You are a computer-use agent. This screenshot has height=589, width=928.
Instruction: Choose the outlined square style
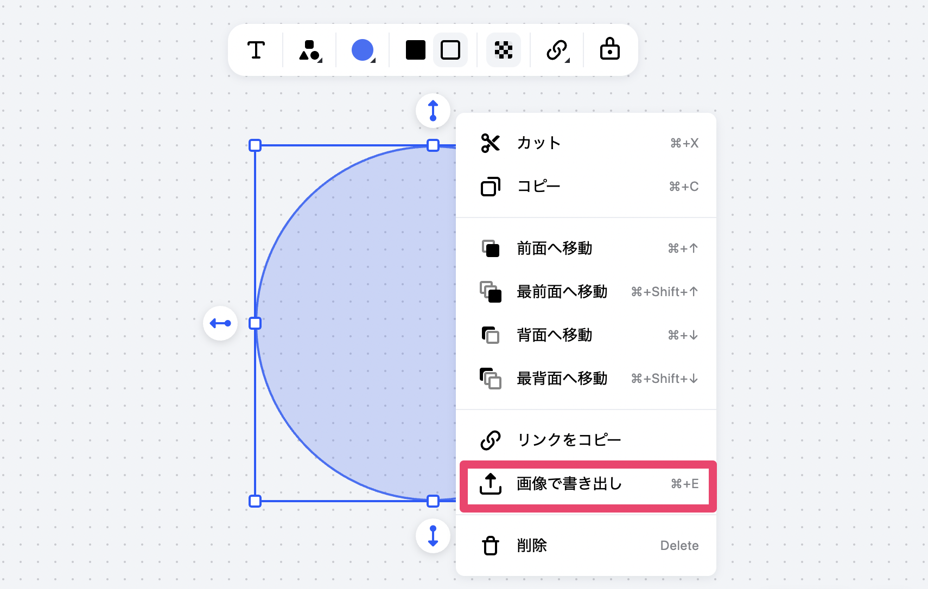pyautogui.click(x=450, y=50)
